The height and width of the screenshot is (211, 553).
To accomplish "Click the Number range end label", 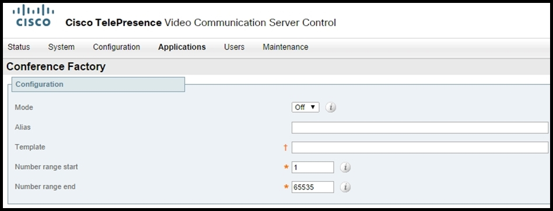I will coord(45,187).
